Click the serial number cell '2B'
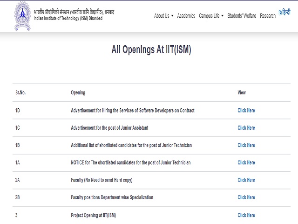Screen dimensions: 298x224 tap(18, 197)
